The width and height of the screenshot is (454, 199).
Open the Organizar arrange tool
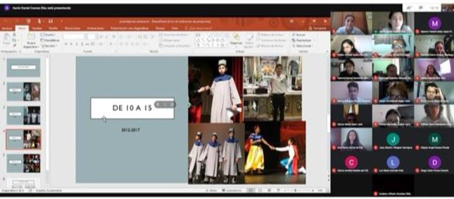236,39
